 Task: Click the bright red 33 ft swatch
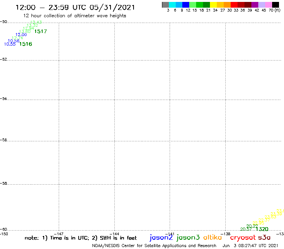pyautogui.click(x=234, y=5)
